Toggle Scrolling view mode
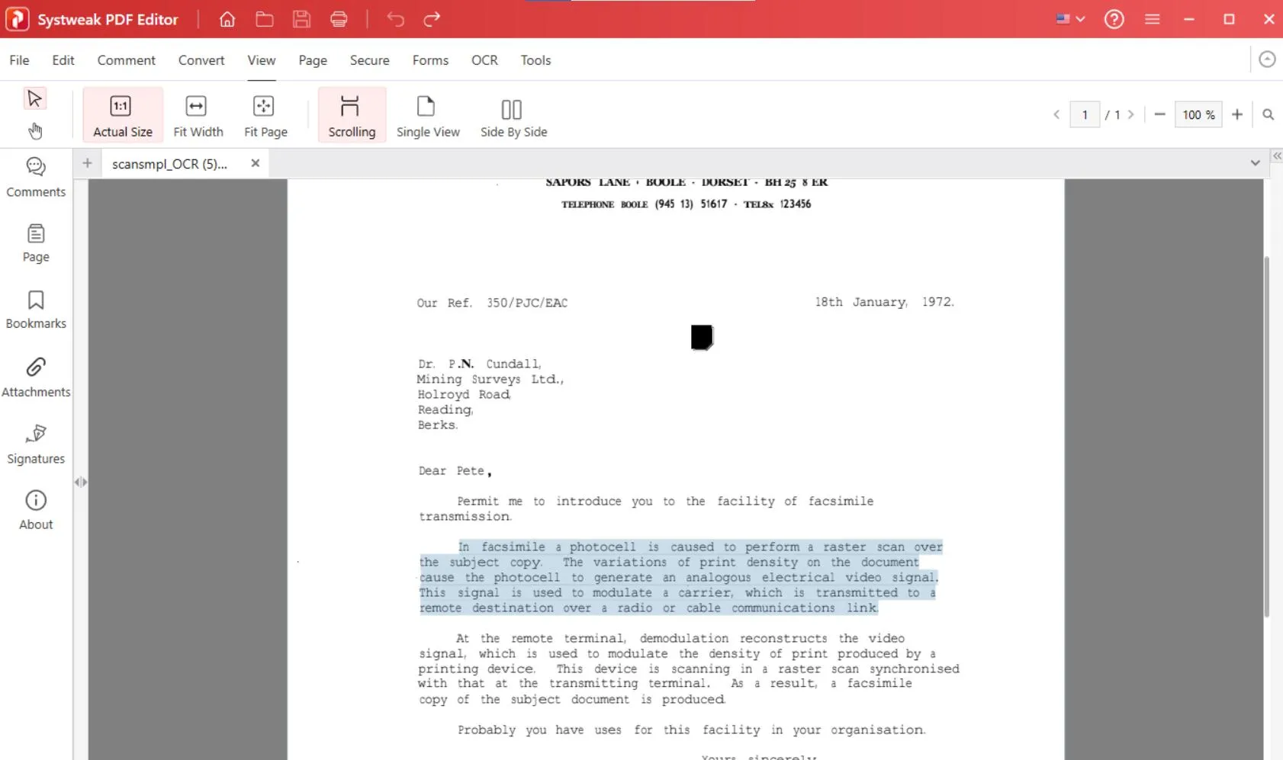Viewport: 1283px width, 760px height. (352, 116)
